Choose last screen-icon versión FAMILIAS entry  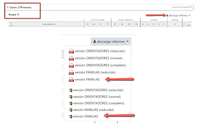(x=83, y=116)
